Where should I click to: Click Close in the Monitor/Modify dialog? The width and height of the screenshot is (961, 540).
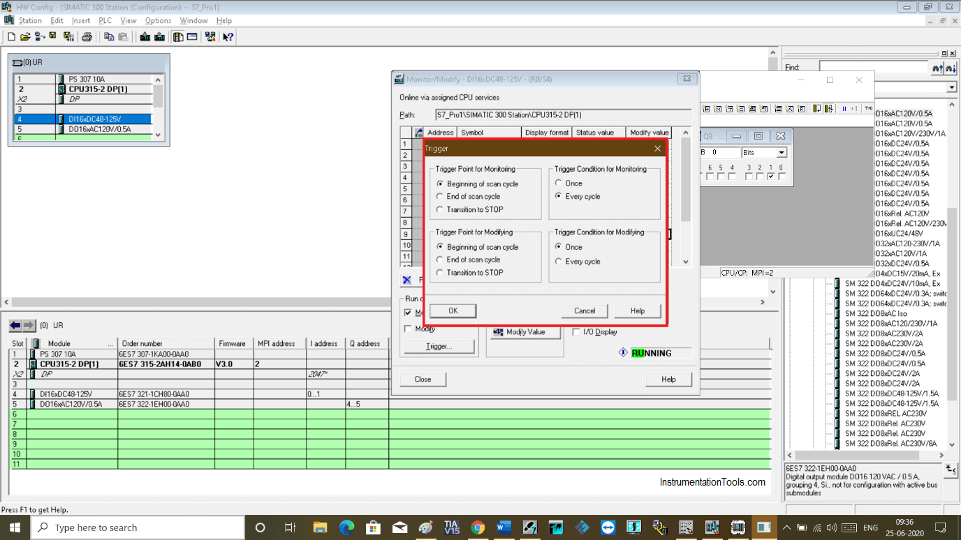coord(423,380)
